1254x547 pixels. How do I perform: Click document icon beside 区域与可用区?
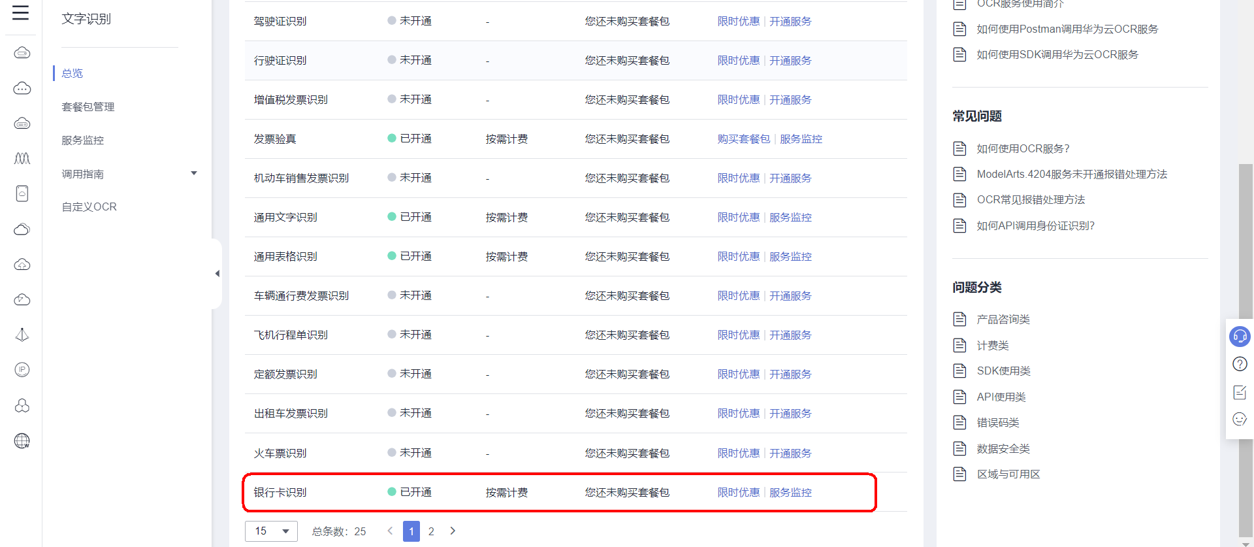pyautogui.click(x=959, y=474)
